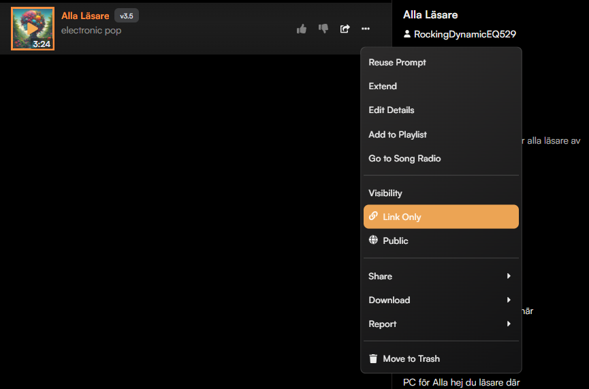Expand the Download submenu

pos(441,300)
